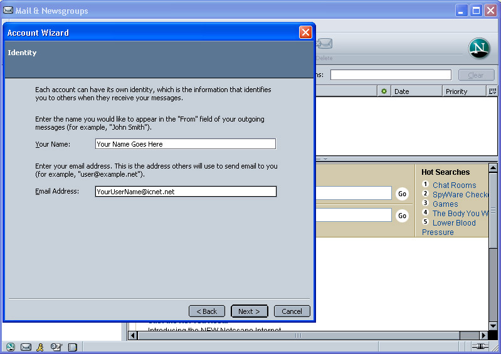Open the column picker icon beside Priority
The height and width of the screenshot is (354, 501).
tap(492, 91)
